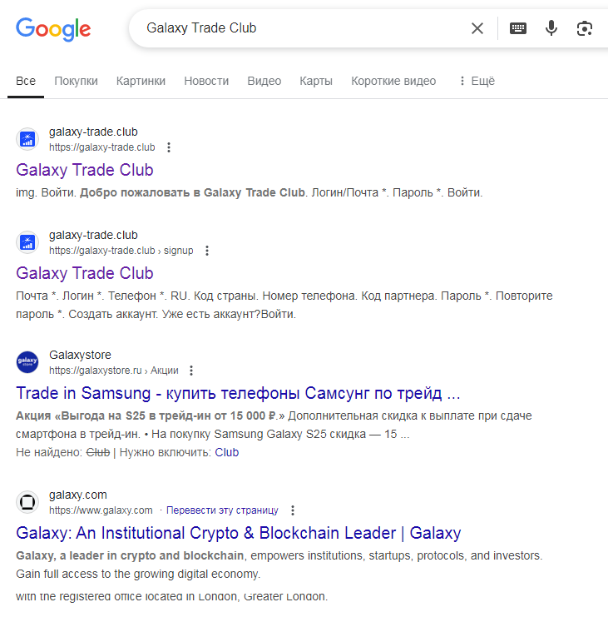This screenshot has width=608, height=617.
Task: Click the Google logo
Action: tap(53, 29)
